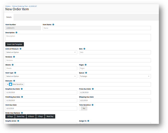Choose the 4 Hours due option
The width and height of the screenshot is (168, 133).
(x=31, y=116)
